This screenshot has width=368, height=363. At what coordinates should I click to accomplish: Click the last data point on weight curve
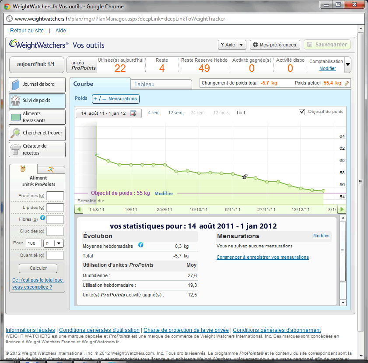pos(323,191)
